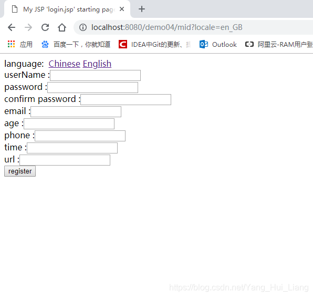Click the address bar URL
This screenshot has width=313, height=297.
tap(166, 27)
